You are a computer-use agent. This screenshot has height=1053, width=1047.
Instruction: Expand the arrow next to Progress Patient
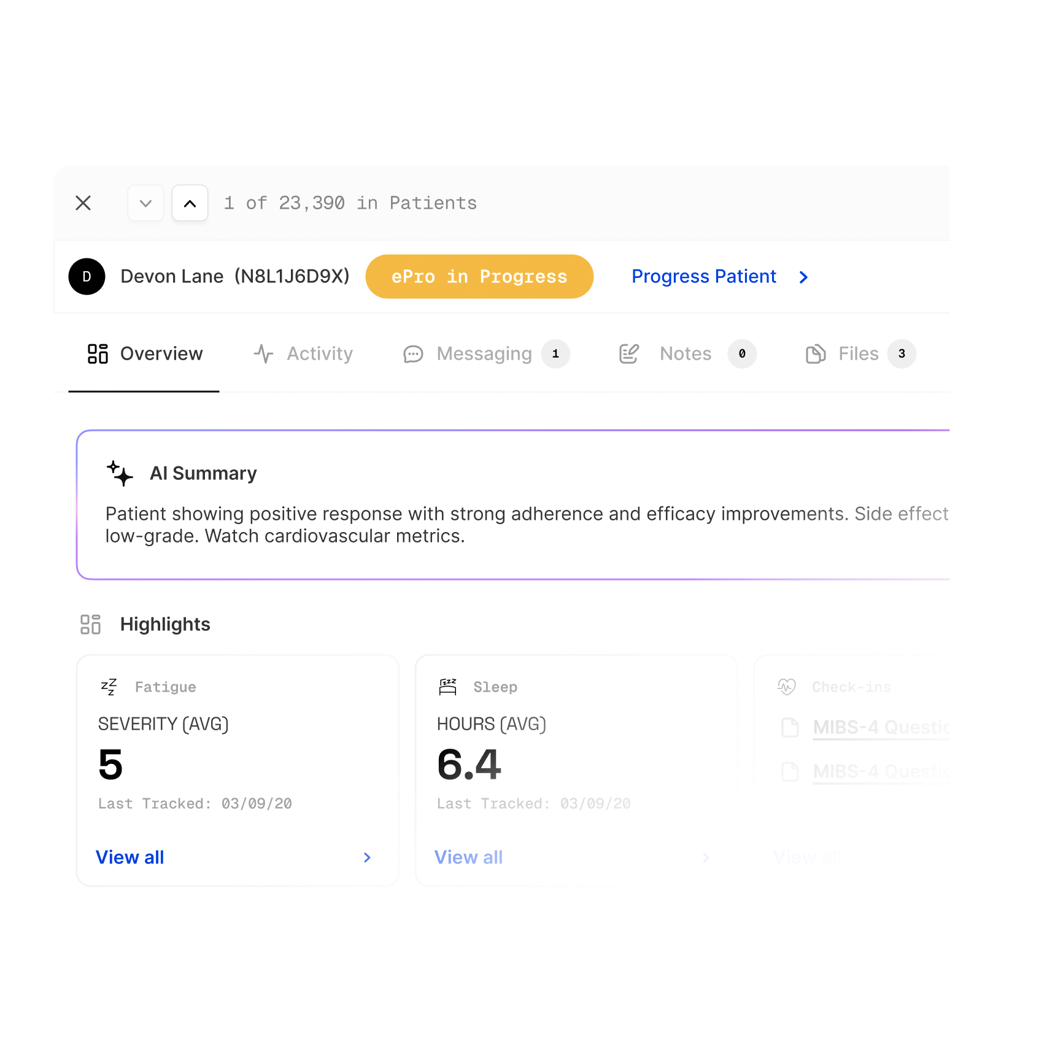pyautogui.click(x=803, y=277)
